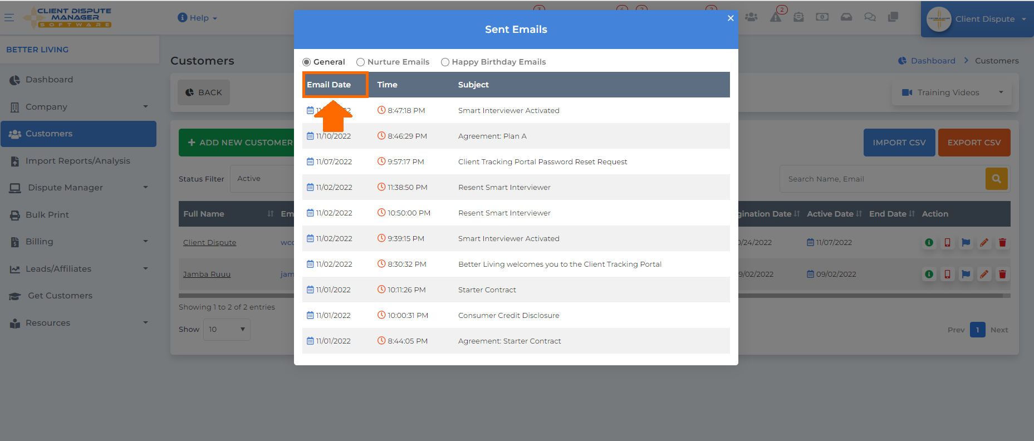The width and height of the screenshot is (1034, 441).
Task: Open Dashboard in the sidebar
Action: point(79,80)
